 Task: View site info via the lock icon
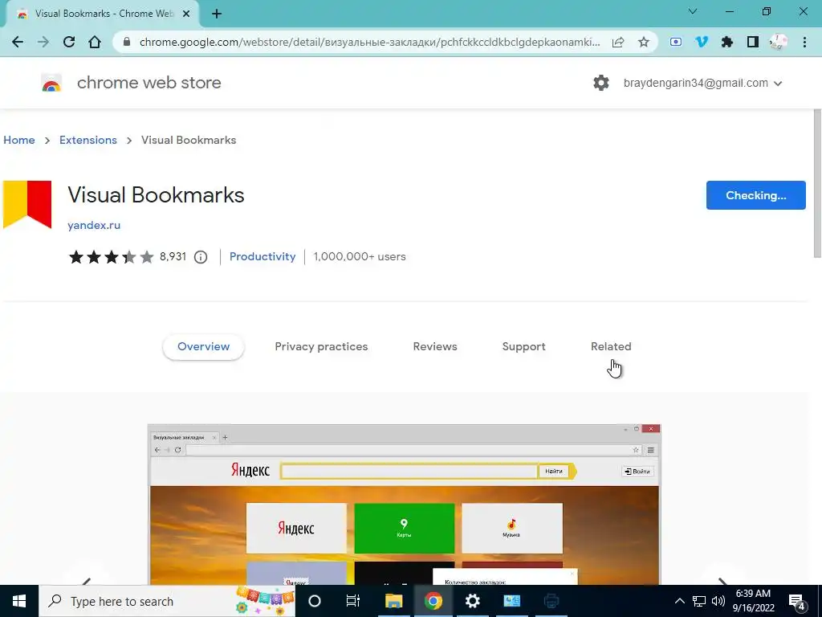(126, 42)
